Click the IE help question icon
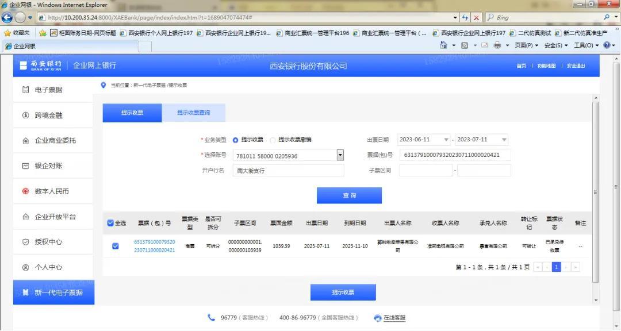Screen dimensions: 621x331 [x=607, y=45]
